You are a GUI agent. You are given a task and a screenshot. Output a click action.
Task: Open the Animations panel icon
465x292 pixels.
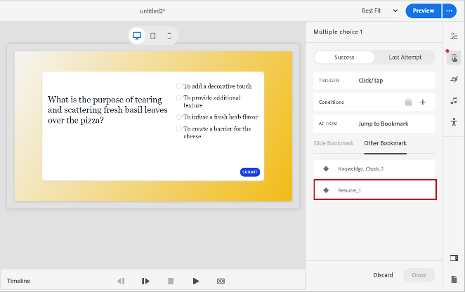454,79
